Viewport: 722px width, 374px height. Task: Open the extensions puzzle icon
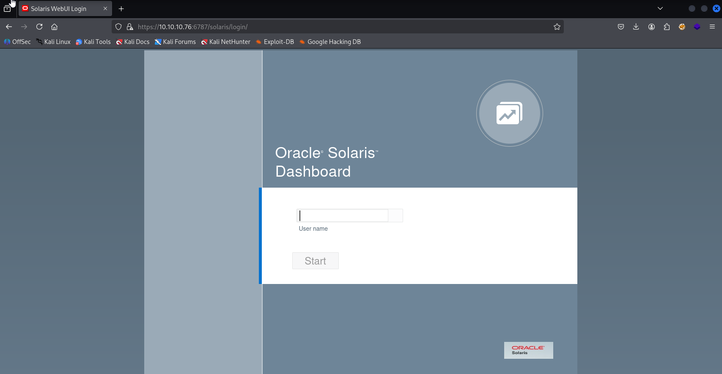(667, 27)
